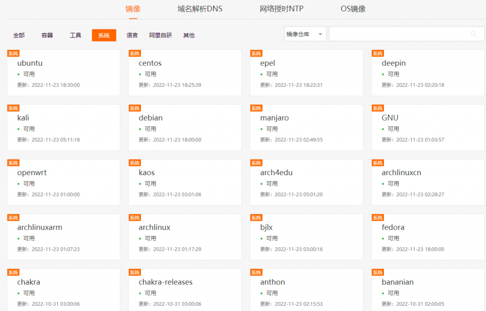The image size is (486, 311).
Task: Open the archlinuxcn mirror card
Action: point(428,182)
